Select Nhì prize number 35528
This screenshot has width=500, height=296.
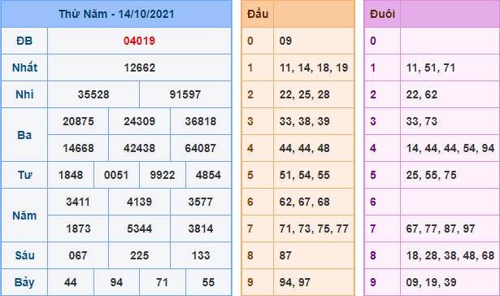93,94
